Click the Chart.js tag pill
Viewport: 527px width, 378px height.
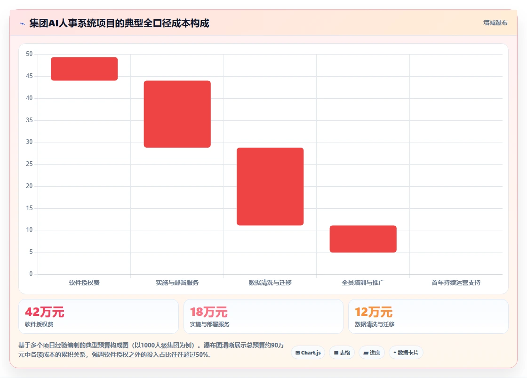pyautogui.click(x=308, y=353)
